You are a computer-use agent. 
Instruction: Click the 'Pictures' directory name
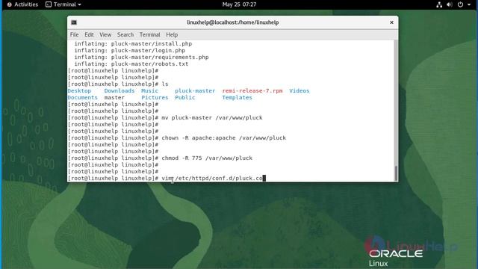(155, 98)
